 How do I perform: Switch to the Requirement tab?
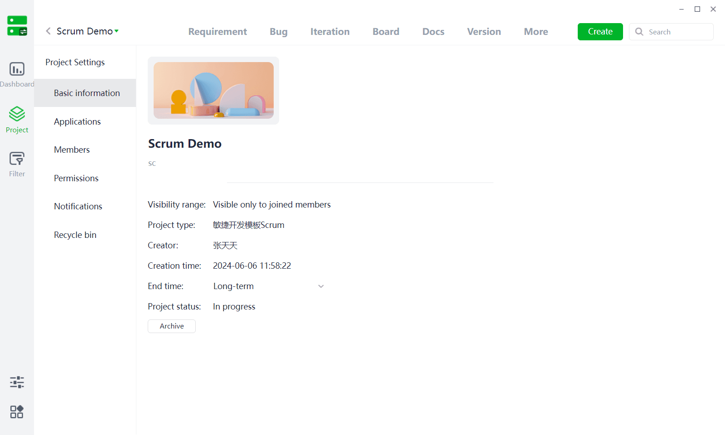[217, 32]
